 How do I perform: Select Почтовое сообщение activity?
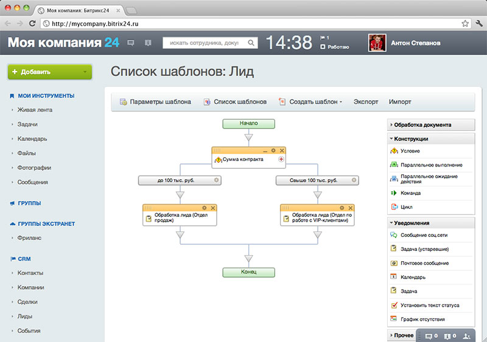pyautogui.click(x=419, y=263)
